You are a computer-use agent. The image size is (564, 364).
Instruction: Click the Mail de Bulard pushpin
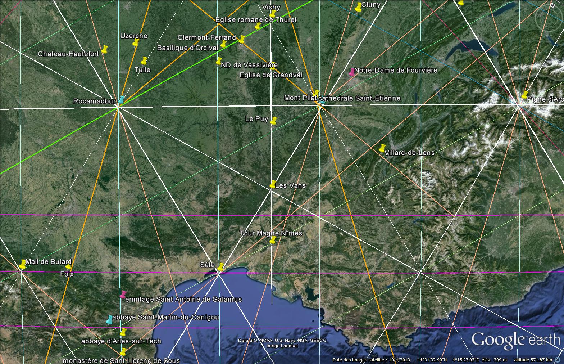[x=23, y=264]
